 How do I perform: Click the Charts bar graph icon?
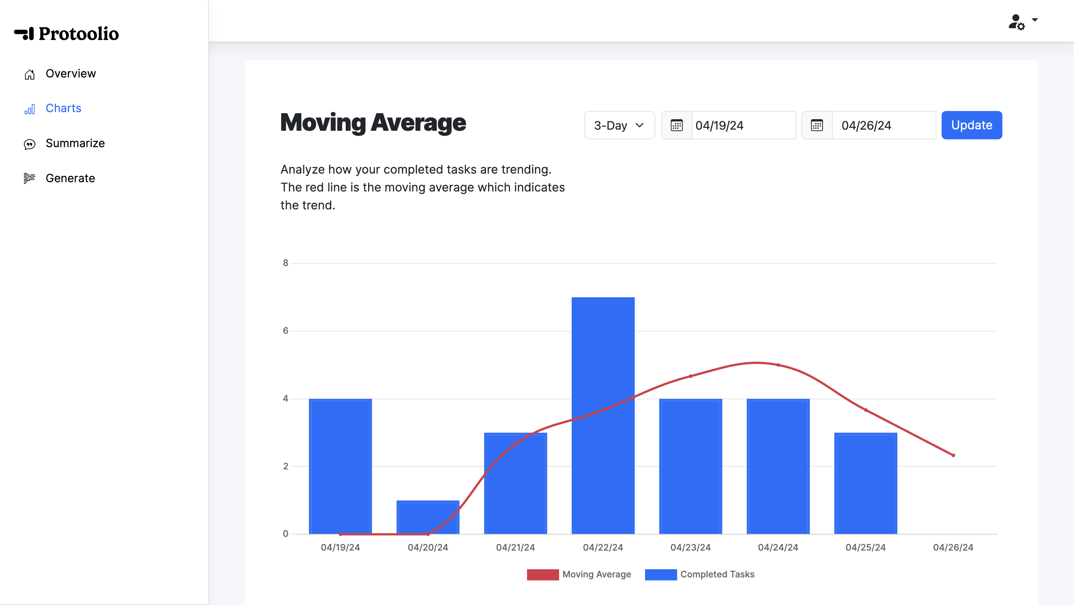[x=29, y=109]
